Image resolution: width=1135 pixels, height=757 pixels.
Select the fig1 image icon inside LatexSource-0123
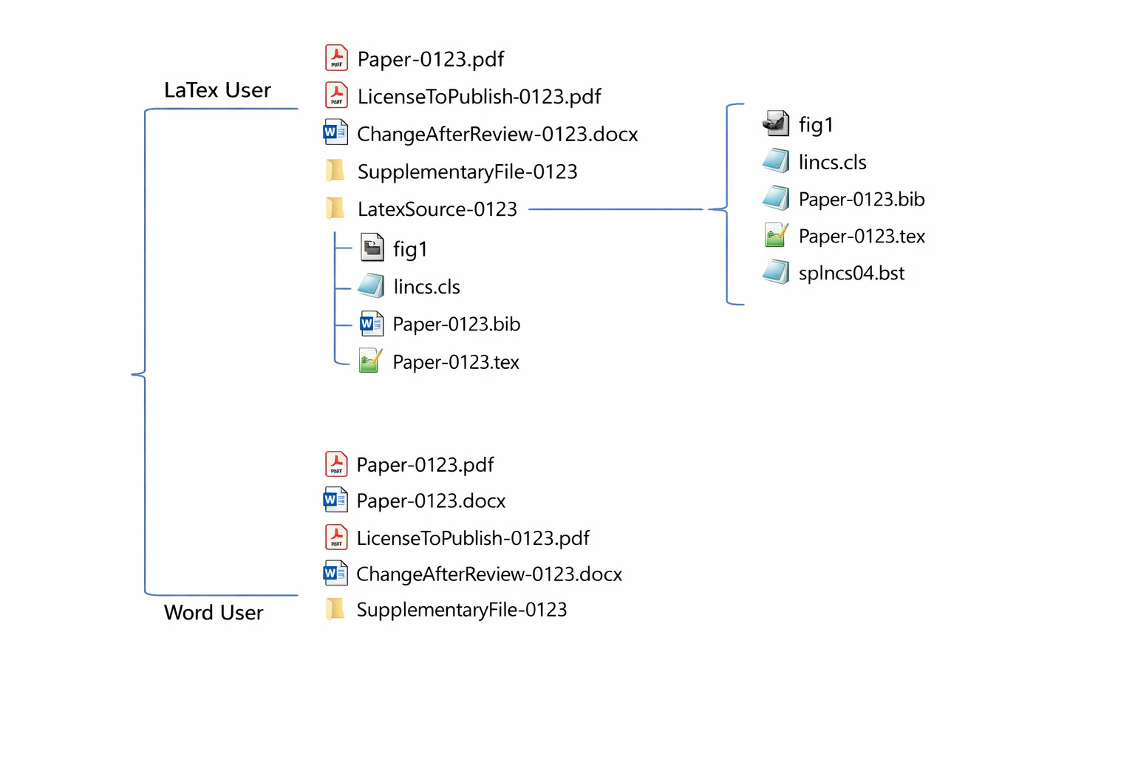point(373,248)
